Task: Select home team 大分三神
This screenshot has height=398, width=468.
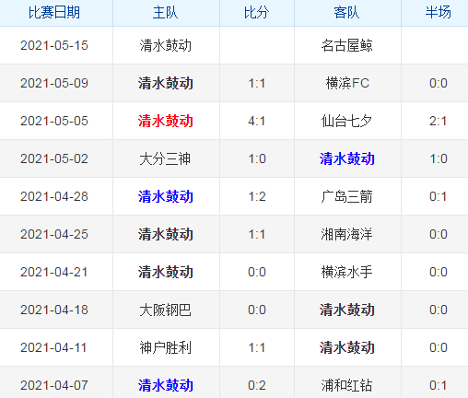Action: pyautogui.click(x=165, y=158)
